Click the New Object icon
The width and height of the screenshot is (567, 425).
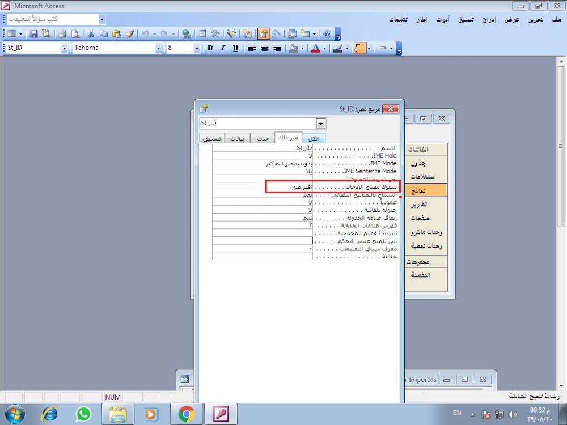coord(305,34)
